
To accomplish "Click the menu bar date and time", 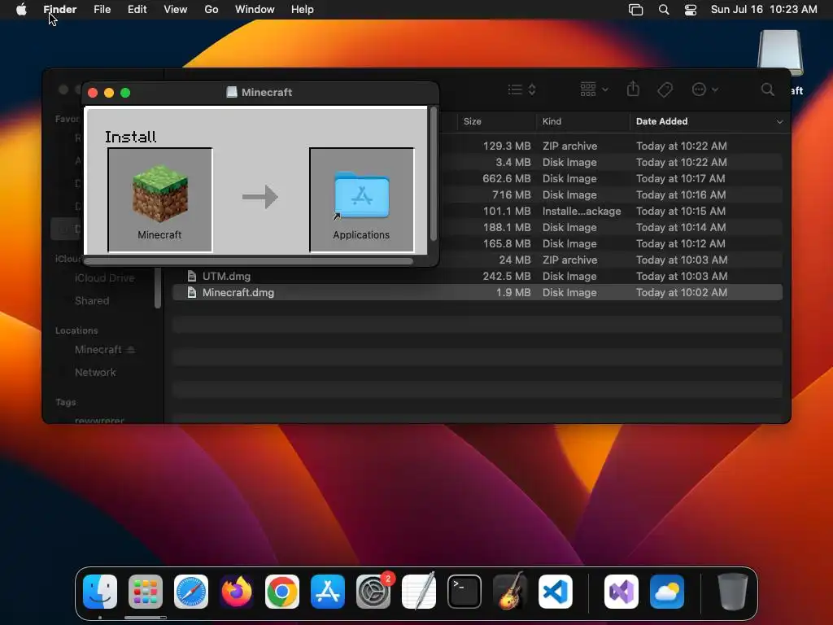I will [x=764, y=10].
